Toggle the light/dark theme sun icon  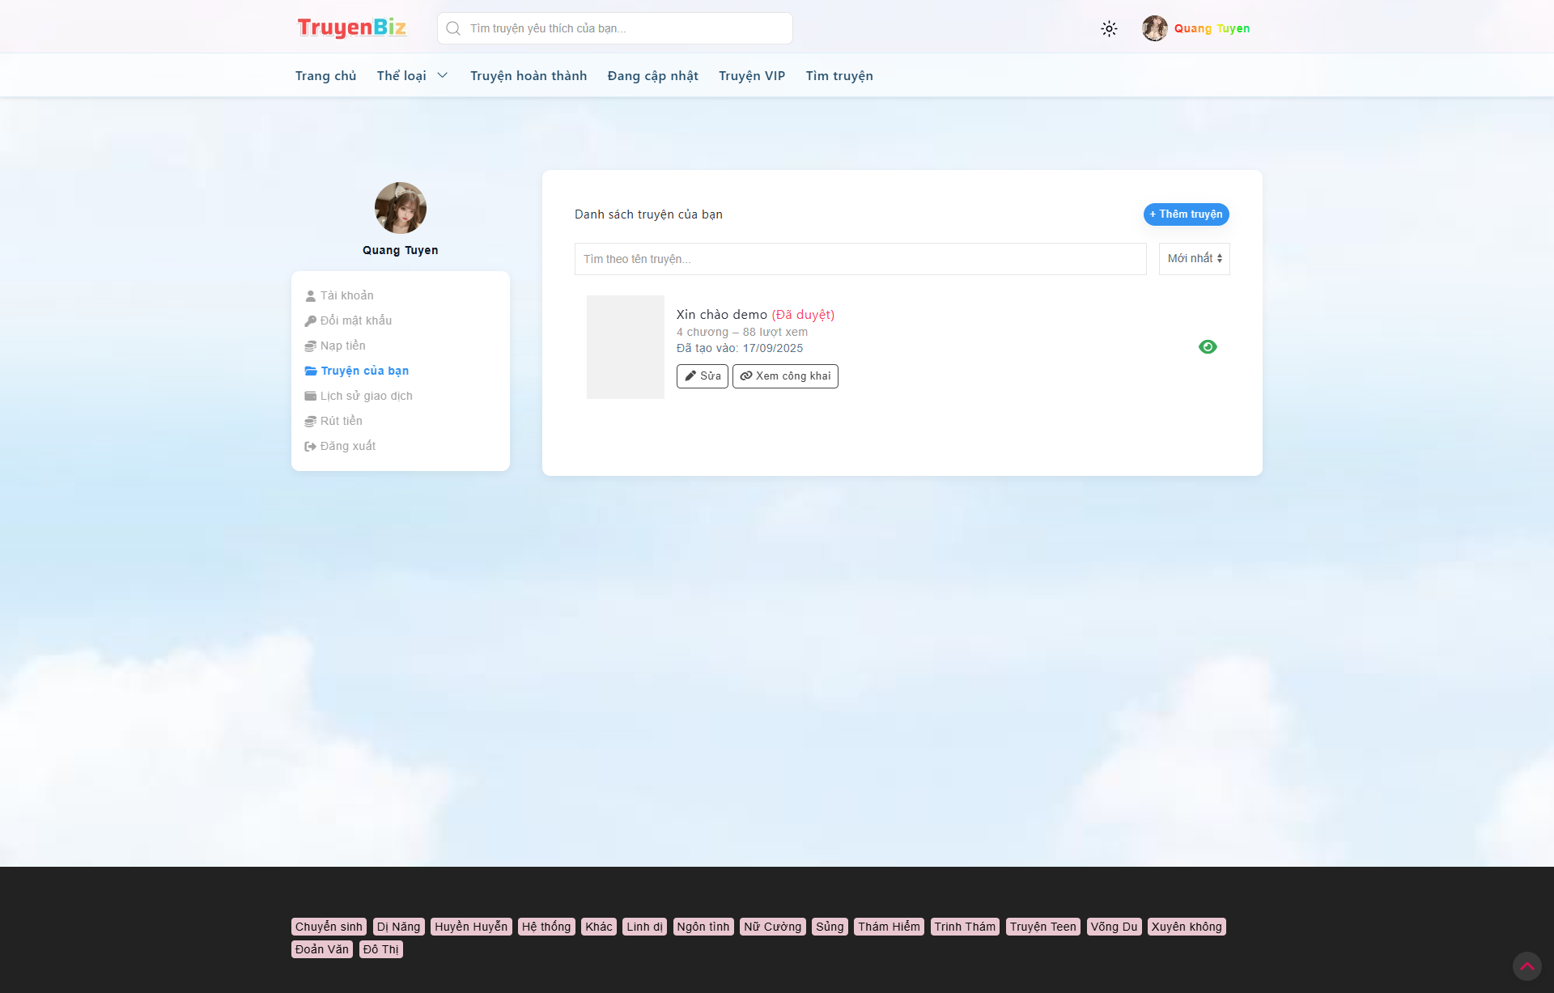pyautogui.click(x=1109, y=29)
